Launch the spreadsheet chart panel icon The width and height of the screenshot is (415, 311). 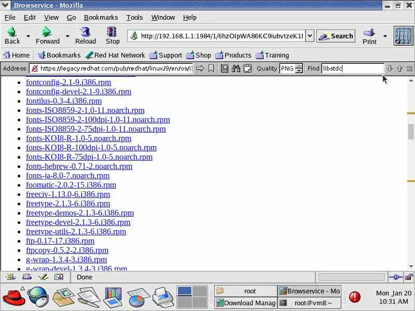pos(138,298)
